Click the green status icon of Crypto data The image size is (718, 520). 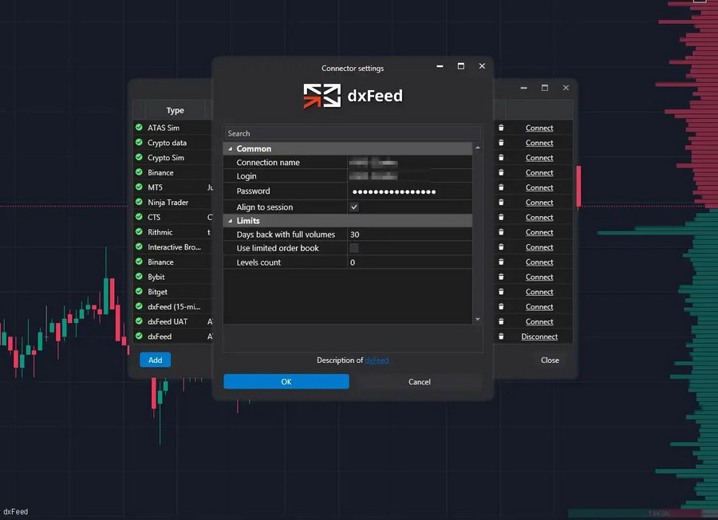139,142
